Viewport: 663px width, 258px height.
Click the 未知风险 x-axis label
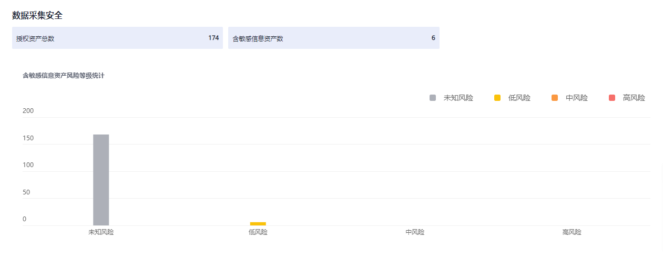point(101,232)
